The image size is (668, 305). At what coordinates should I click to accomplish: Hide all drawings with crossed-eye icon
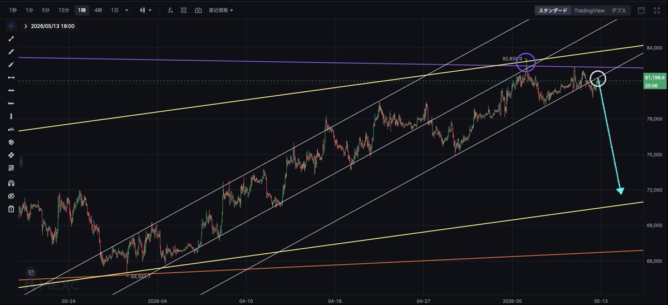click(x=11, y=196)
